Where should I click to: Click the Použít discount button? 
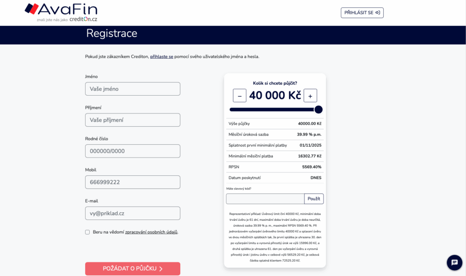tap(314, 199)
